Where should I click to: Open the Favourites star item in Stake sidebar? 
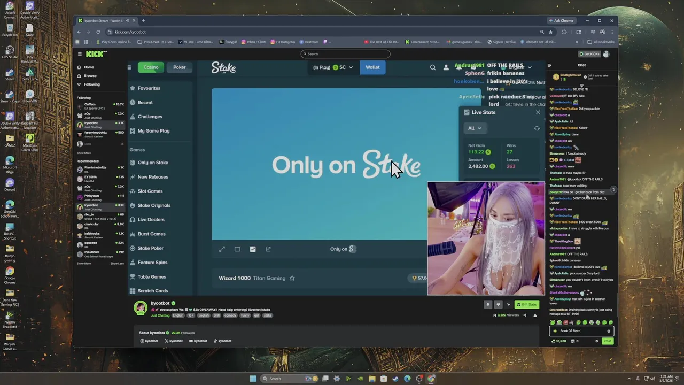click(145, 88)
